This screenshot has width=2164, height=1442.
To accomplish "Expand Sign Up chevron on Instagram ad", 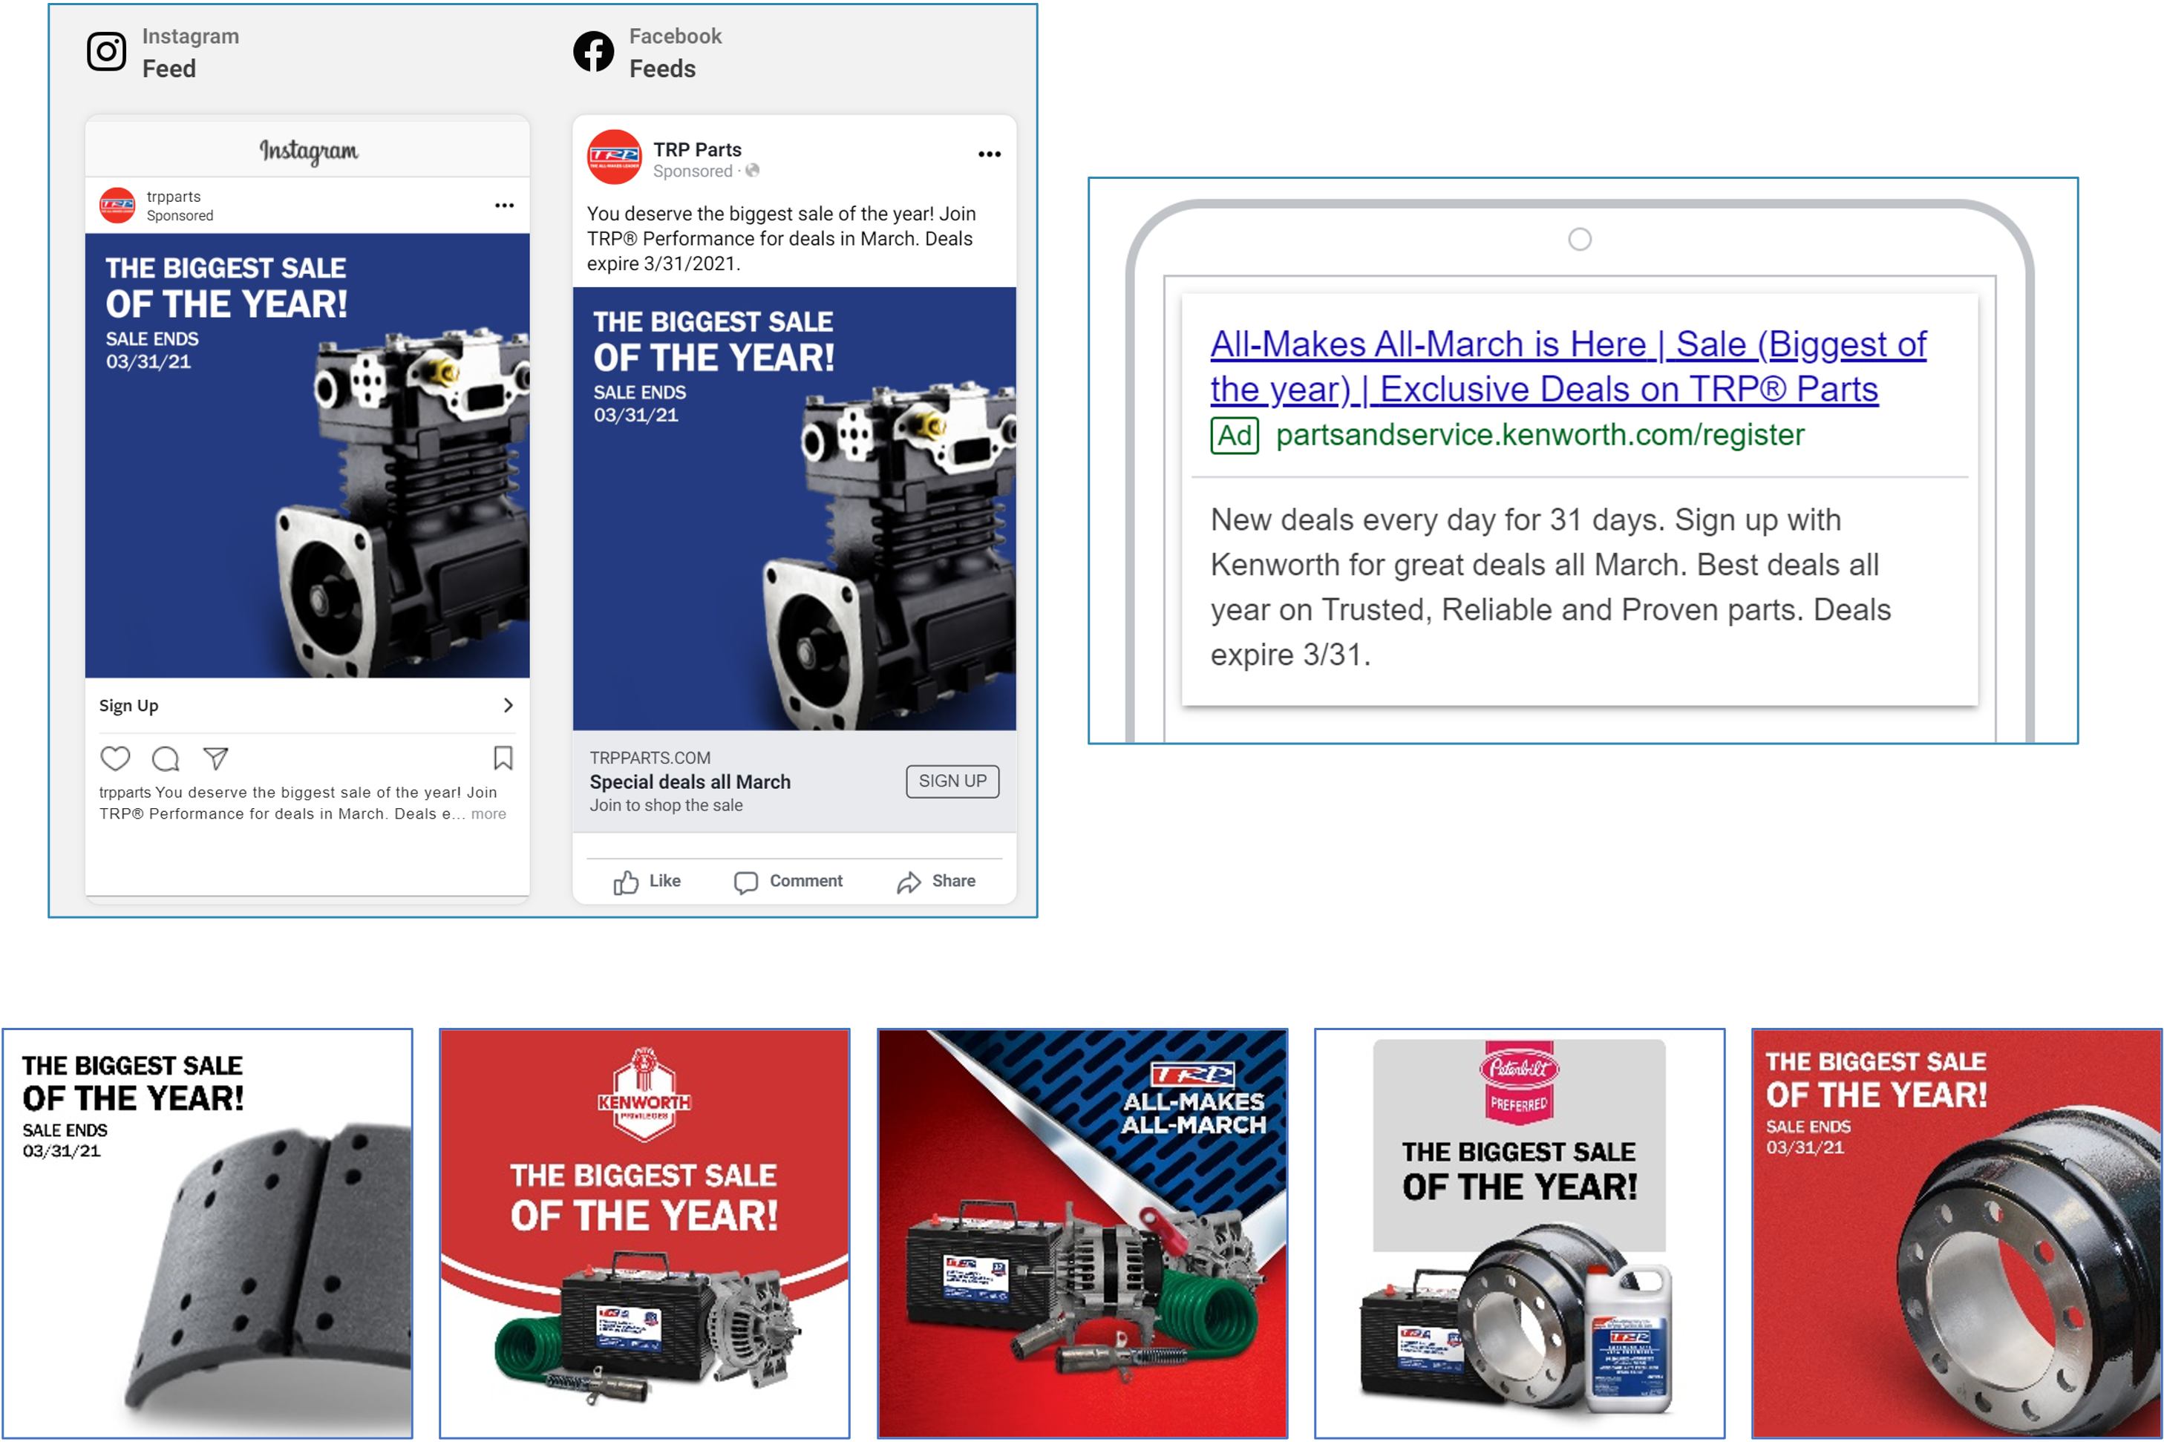I will click(509, 705).
